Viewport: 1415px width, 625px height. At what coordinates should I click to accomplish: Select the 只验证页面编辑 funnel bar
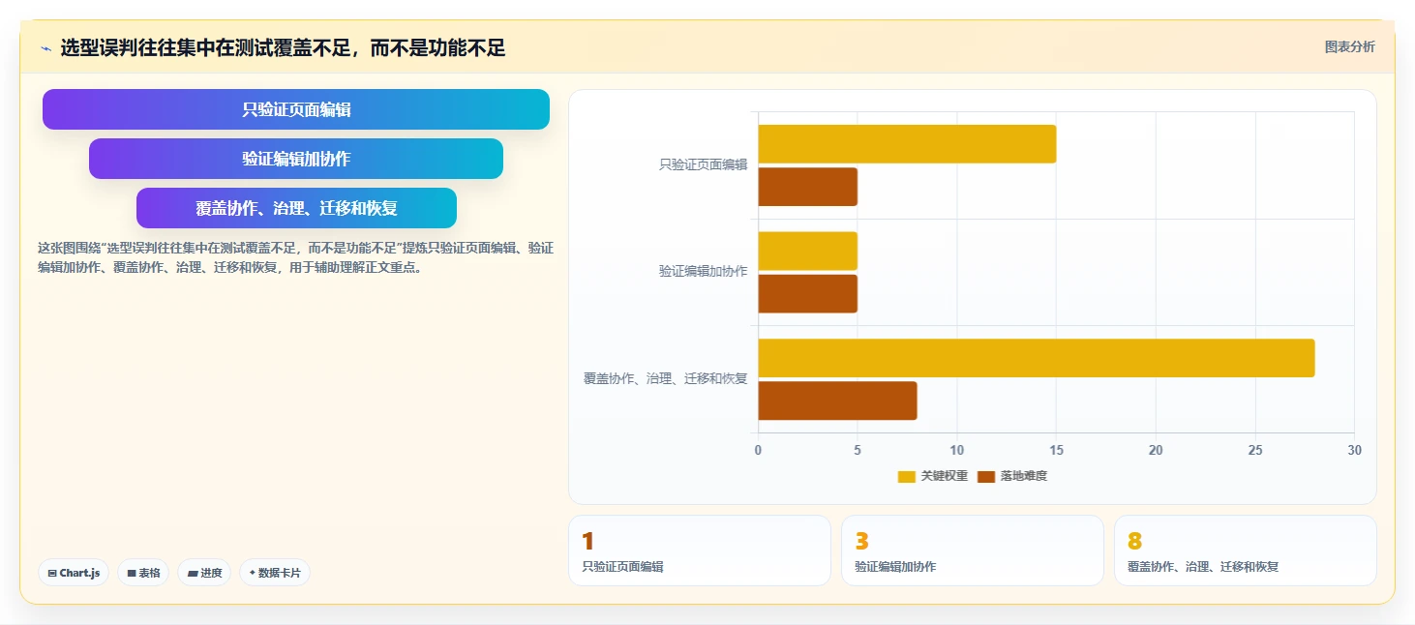(x=296, y=109)
